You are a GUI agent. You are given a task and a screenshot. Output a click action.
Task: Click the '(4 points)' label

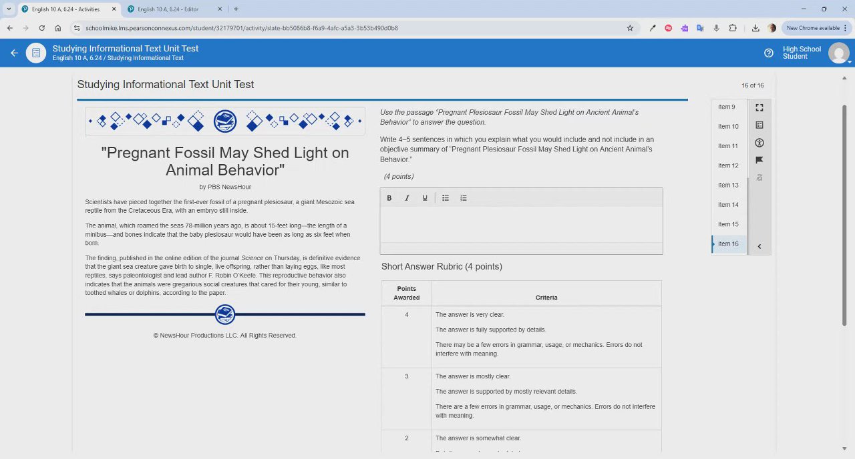tap(399, 176)
